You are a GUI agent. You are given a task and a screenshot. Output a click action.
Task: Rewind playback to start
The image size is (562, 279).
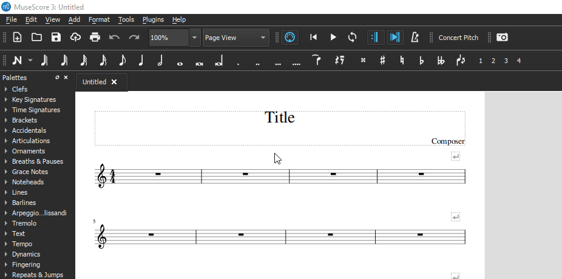point(313,37)
